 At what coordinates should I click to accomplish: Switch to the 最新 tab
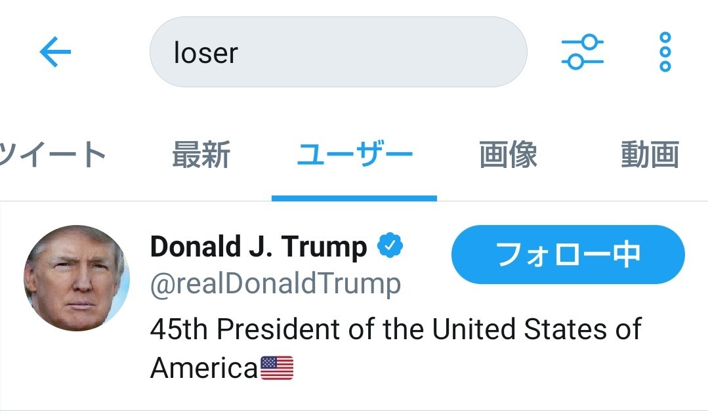pos(201,155)
